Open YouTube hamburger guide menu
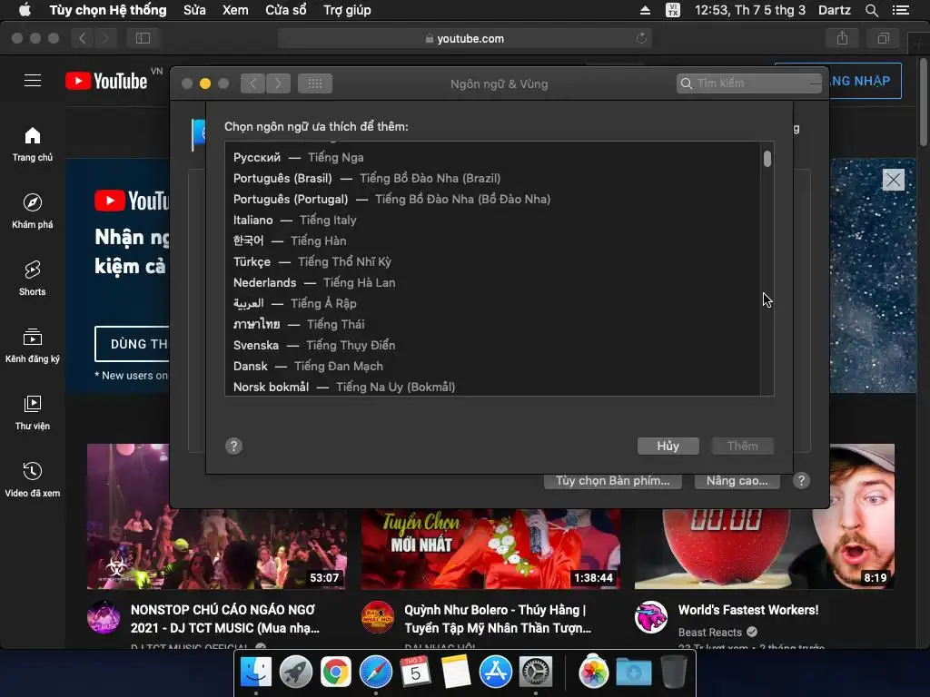Viewport: 930px width, 697px height. (x=33, y=81)
